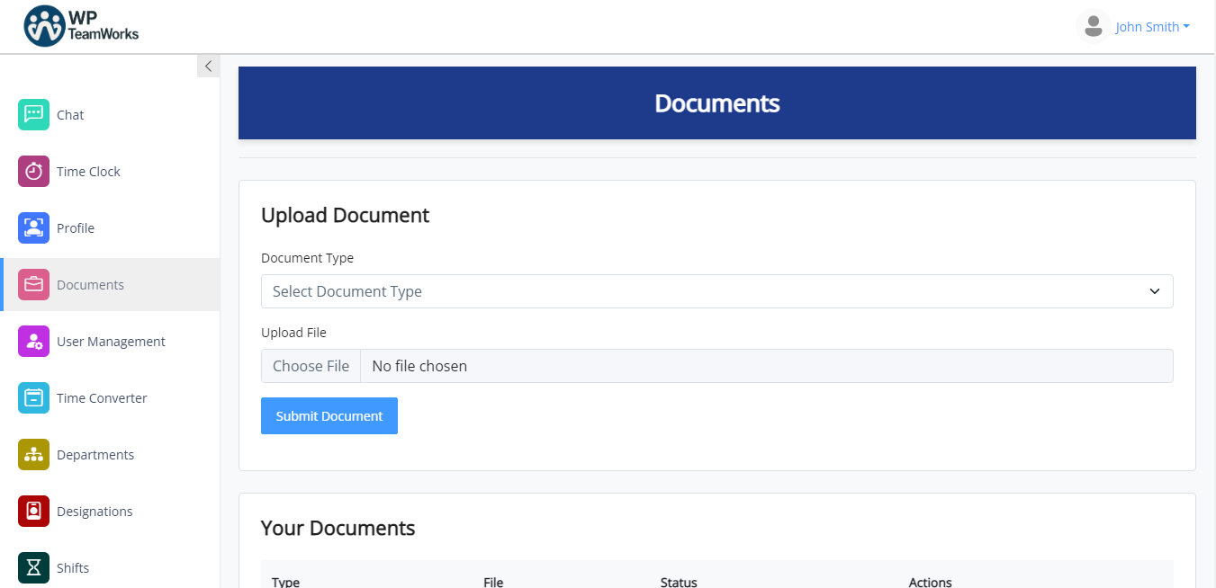Viewport: 1216px width, 588px height.
Task: Open the Departments hierarchy icon
Action: [x=33, y=454]
